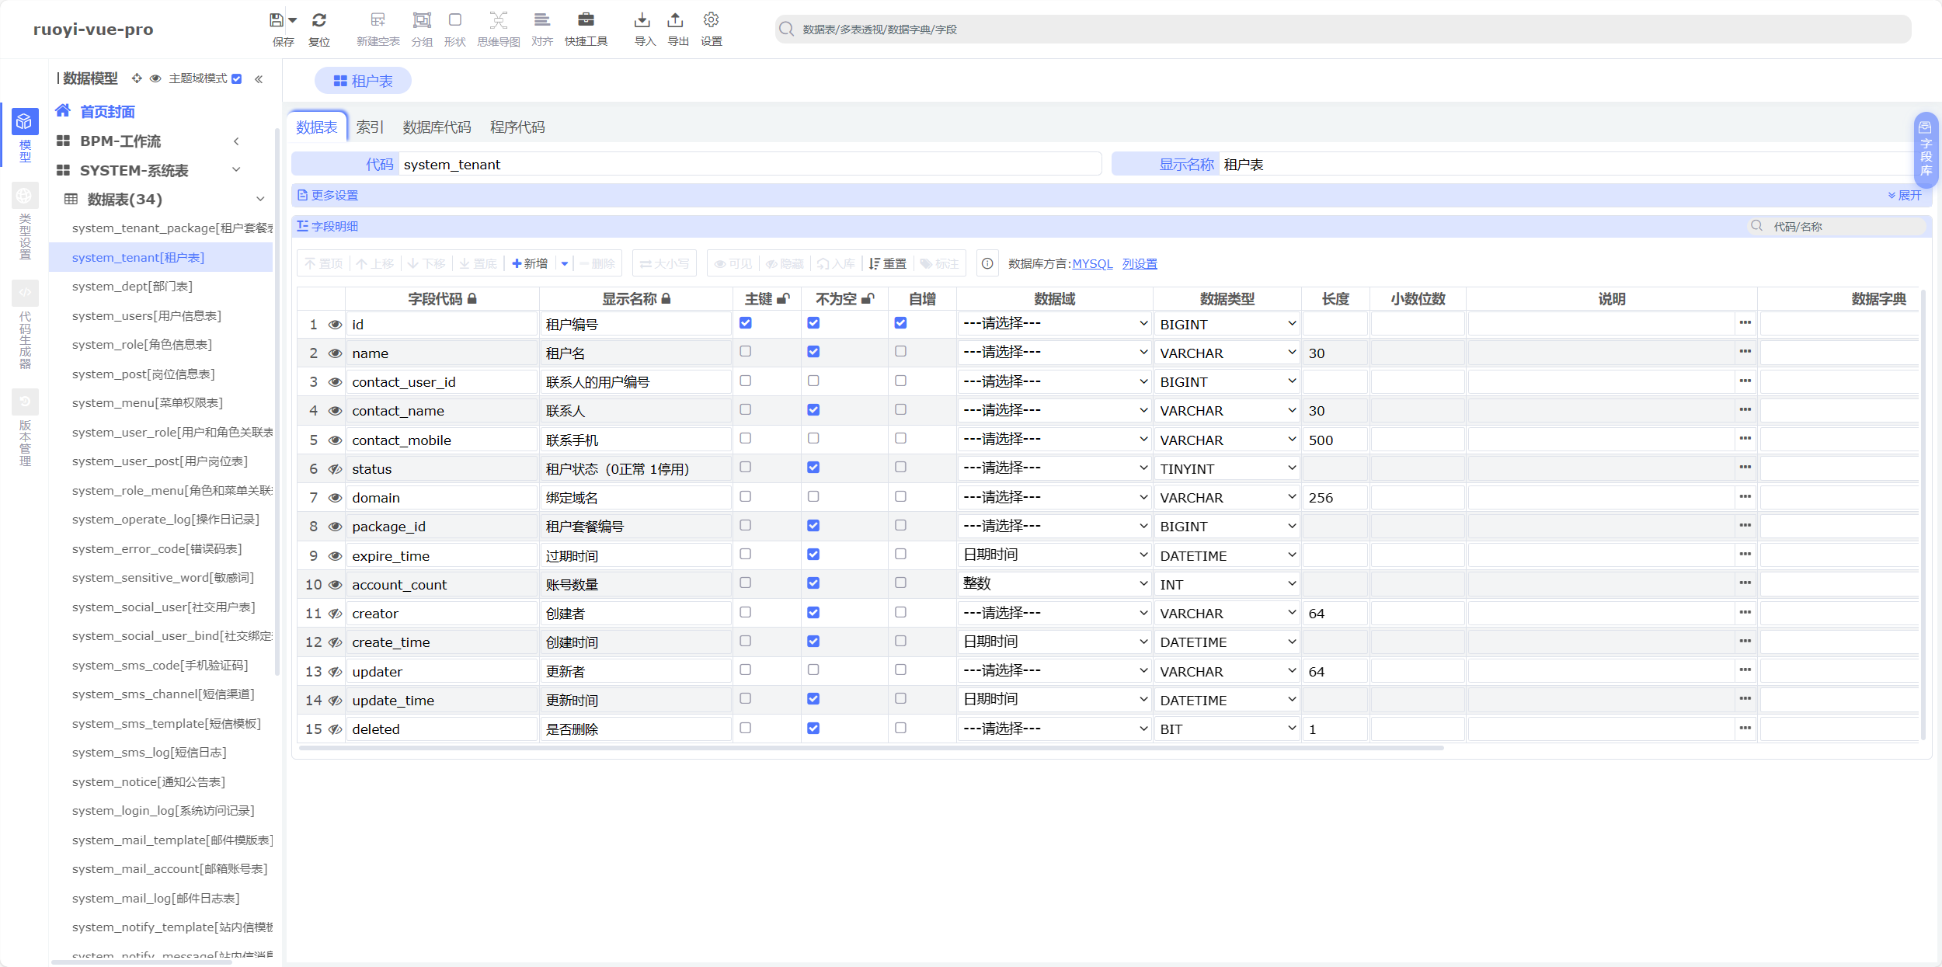Image resolution: width=1942 pixels, height=967 pixels.
Task: Click the 新增 add field button
Action: pos(531,263)
